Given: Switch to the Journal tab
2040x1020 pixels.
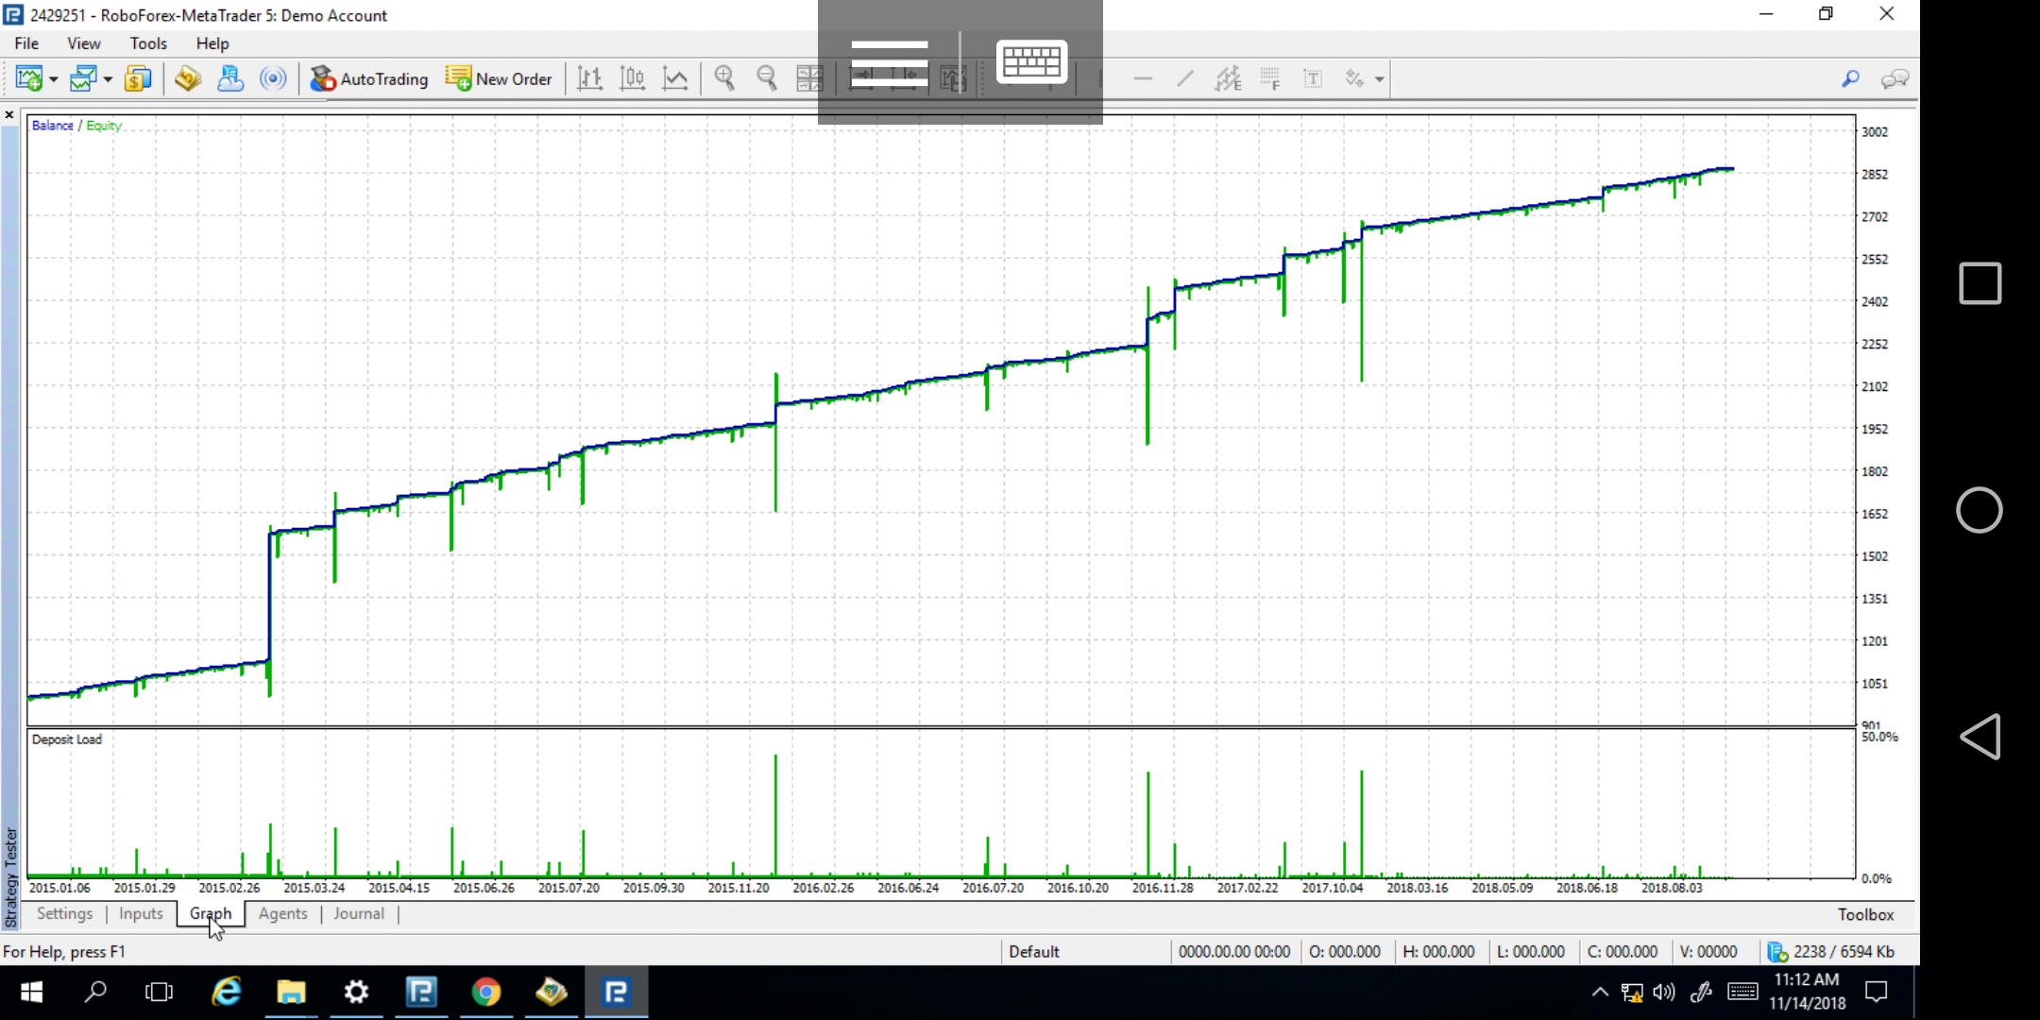Looking at the screenshot, I should tap(359, 913).
